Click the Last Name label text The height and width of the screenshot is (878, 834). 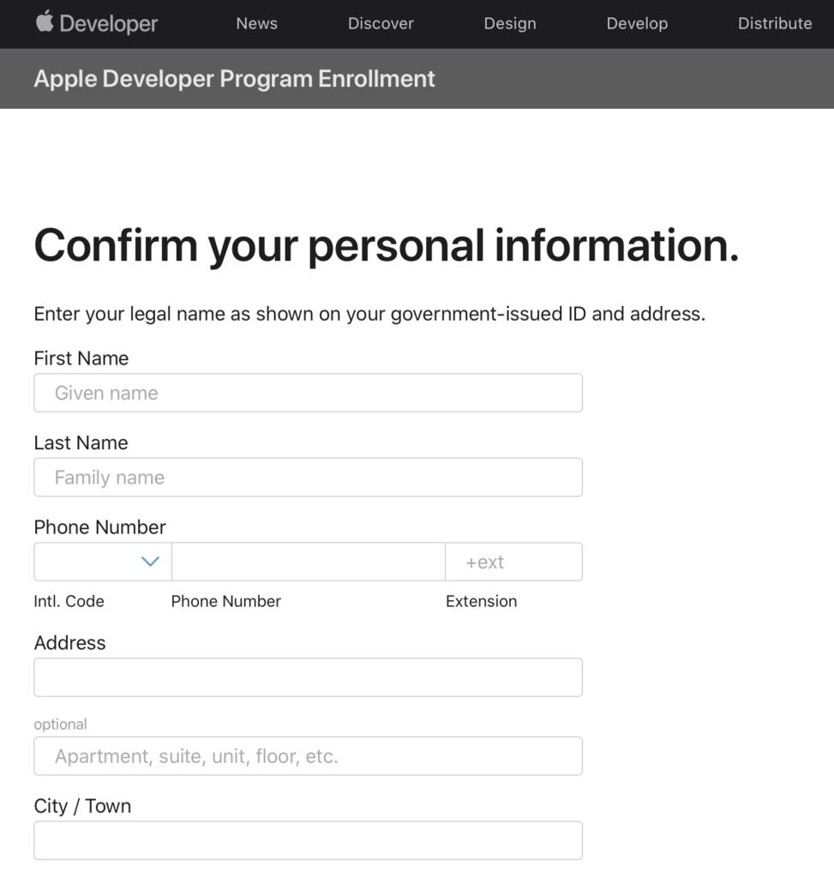81,442
